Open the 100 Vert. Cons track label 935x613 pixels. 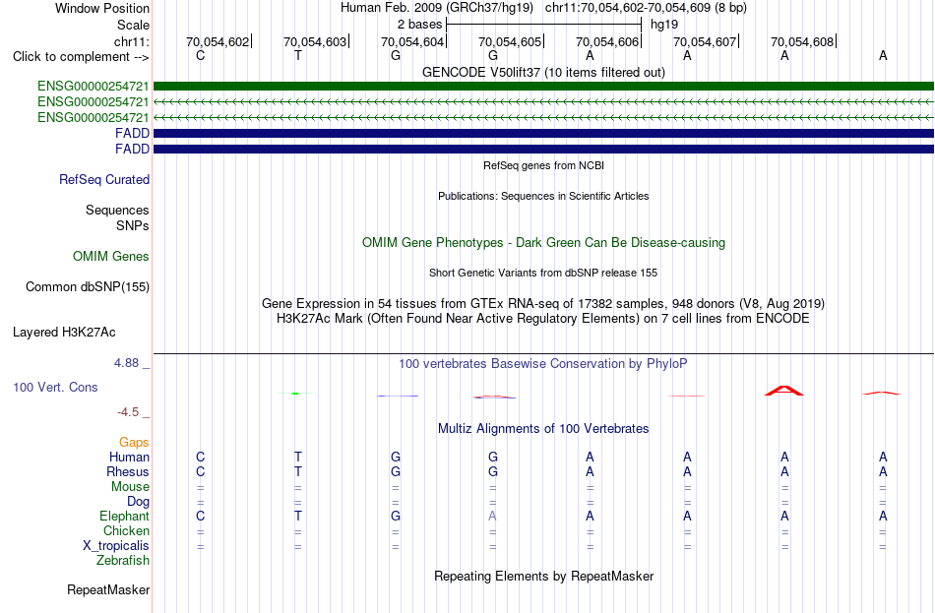click(55, 387)
